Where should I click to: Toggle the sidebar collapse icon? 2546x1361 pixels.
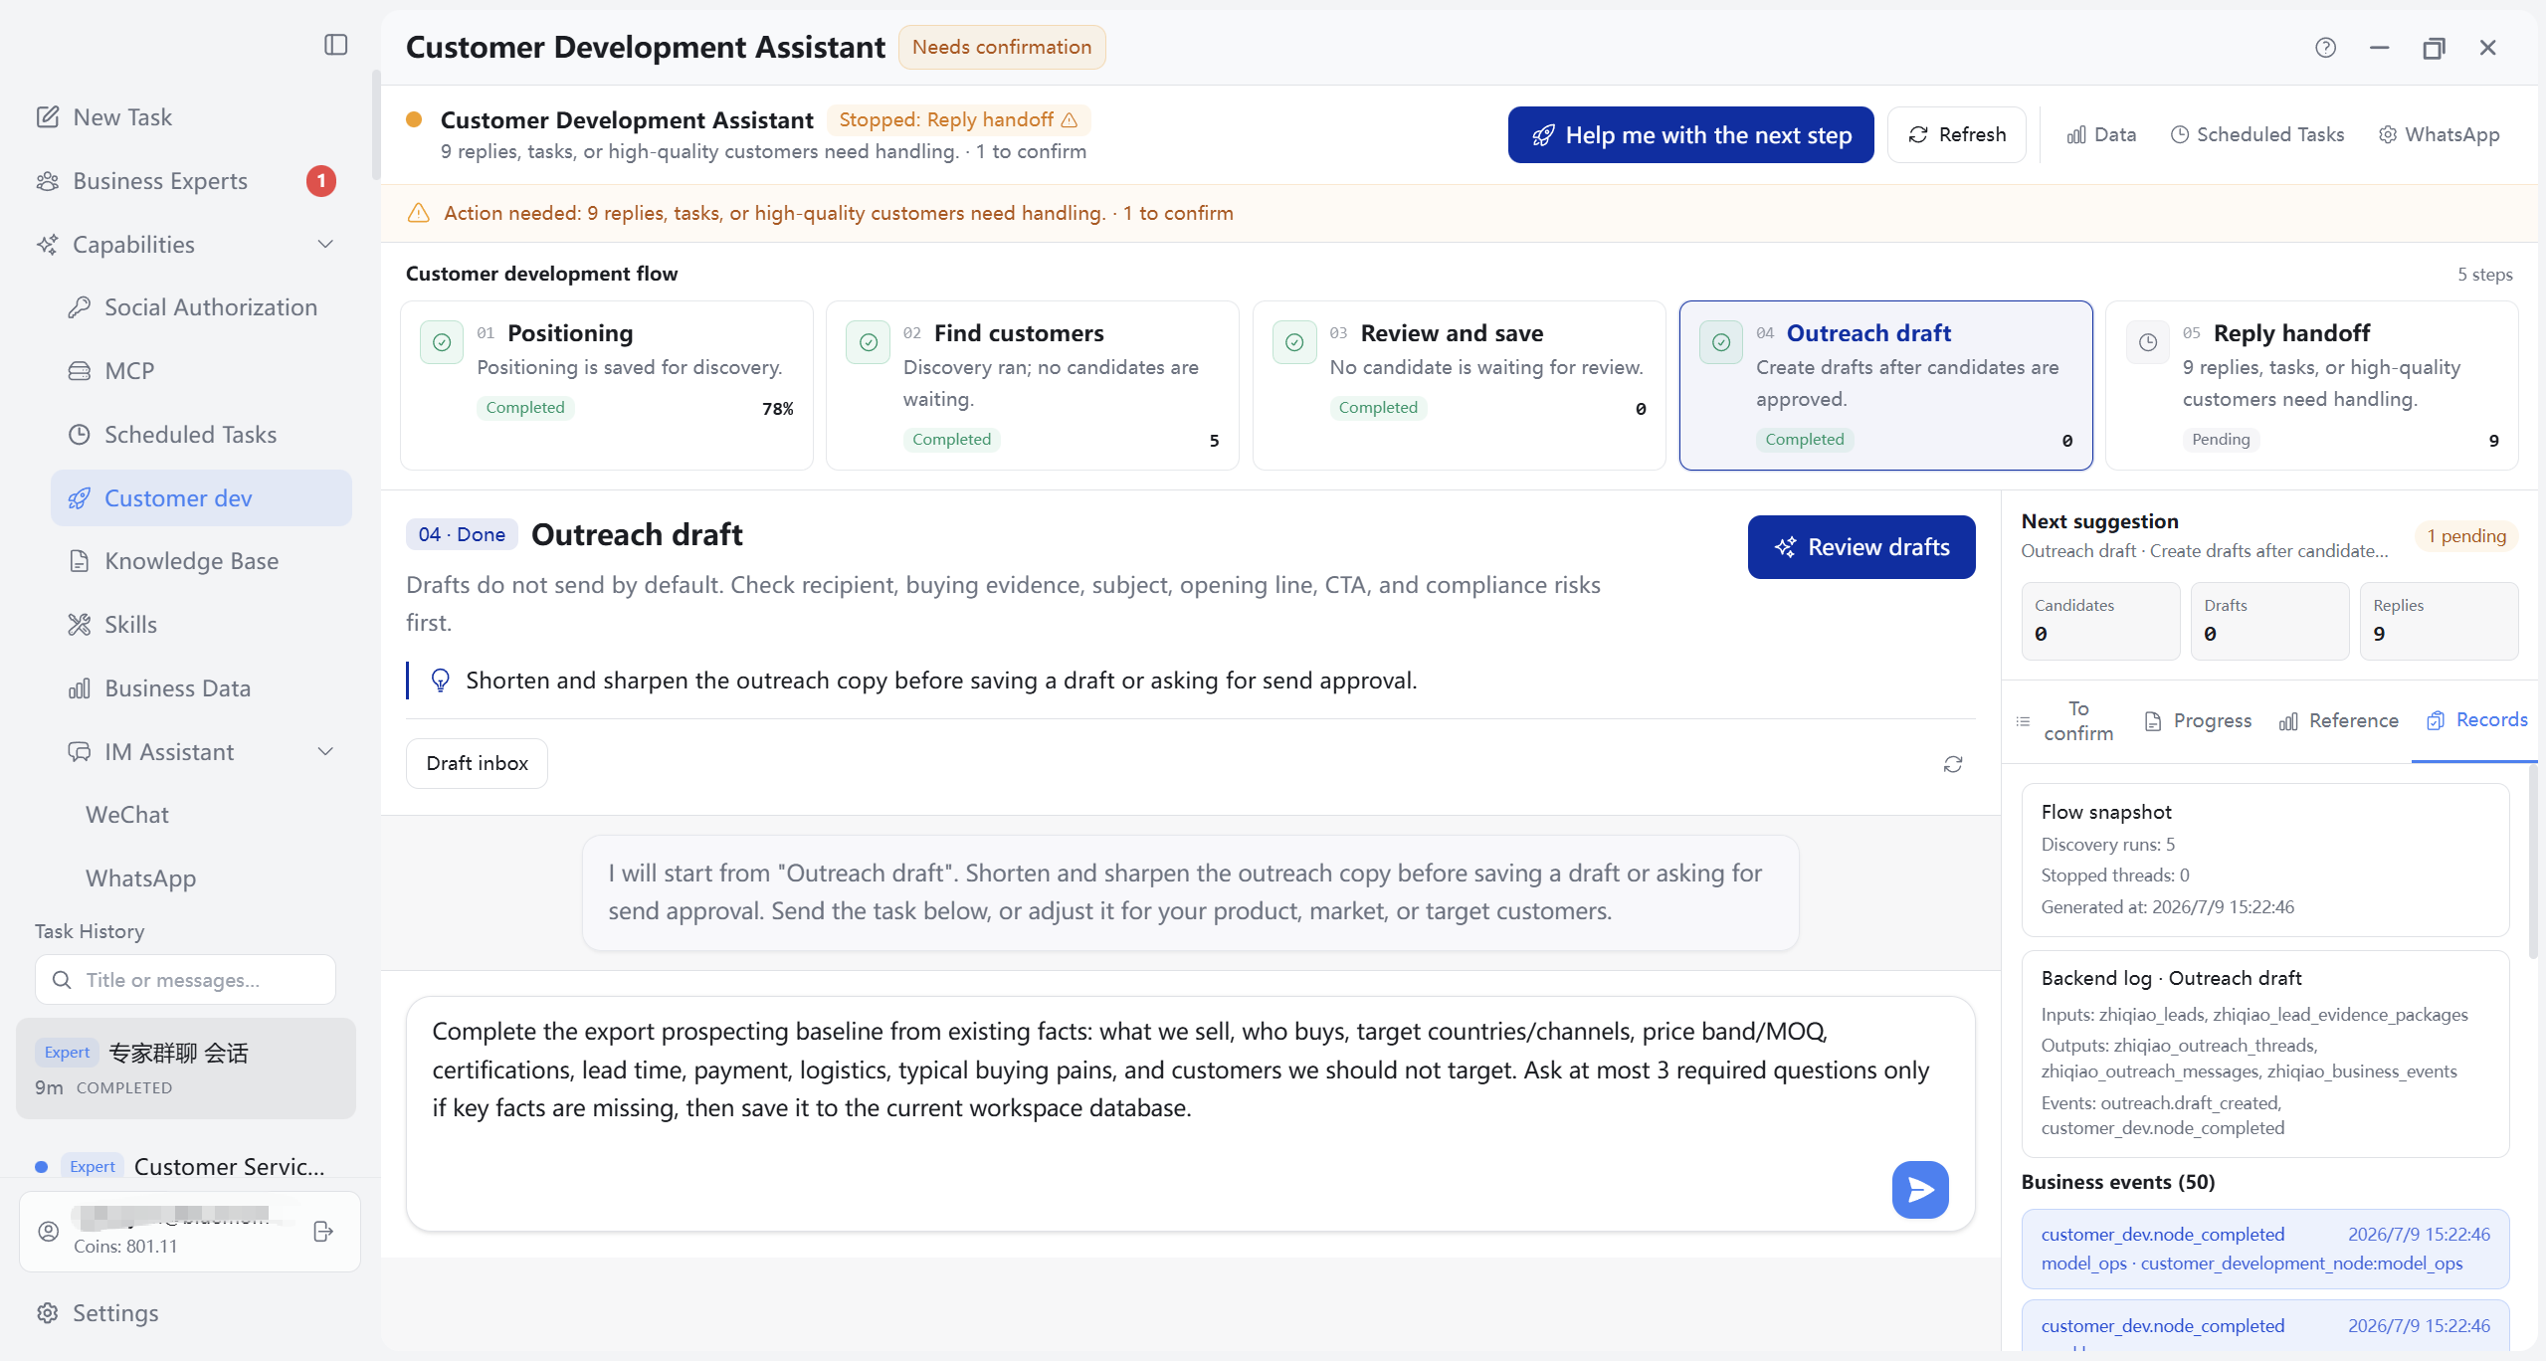336,45
